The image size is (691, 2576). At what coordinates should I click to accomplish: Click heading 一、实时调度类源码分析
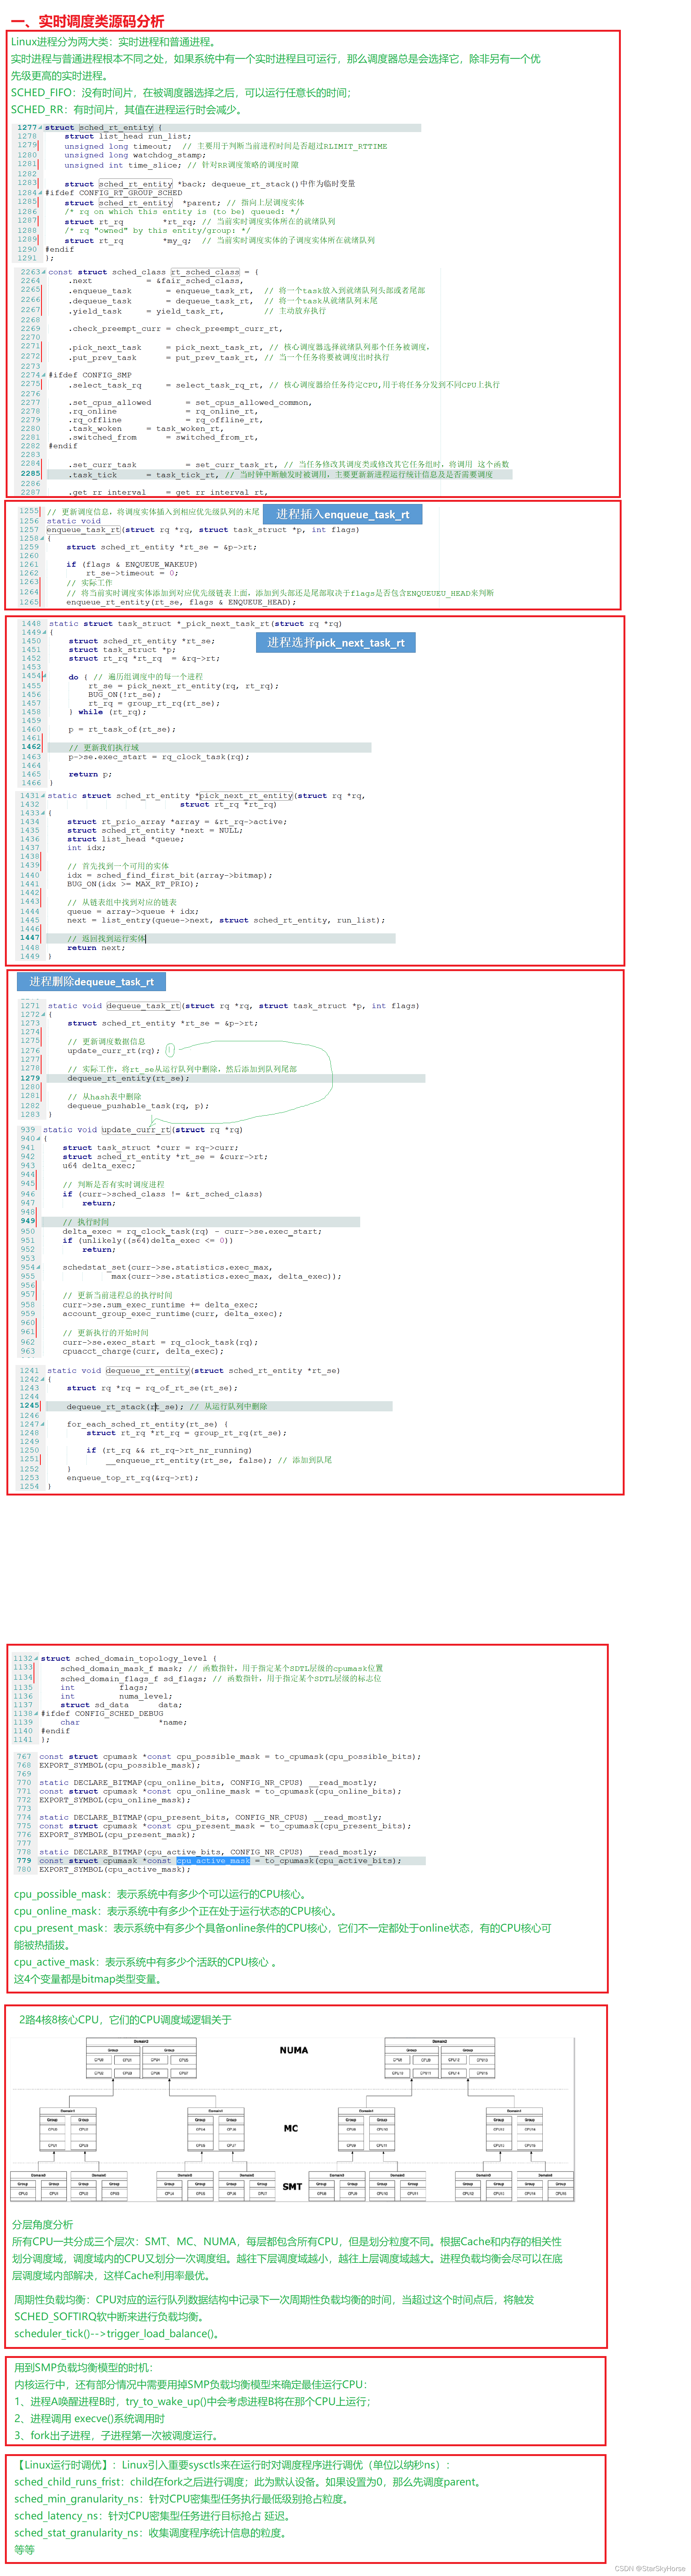[x=87, y=21]
